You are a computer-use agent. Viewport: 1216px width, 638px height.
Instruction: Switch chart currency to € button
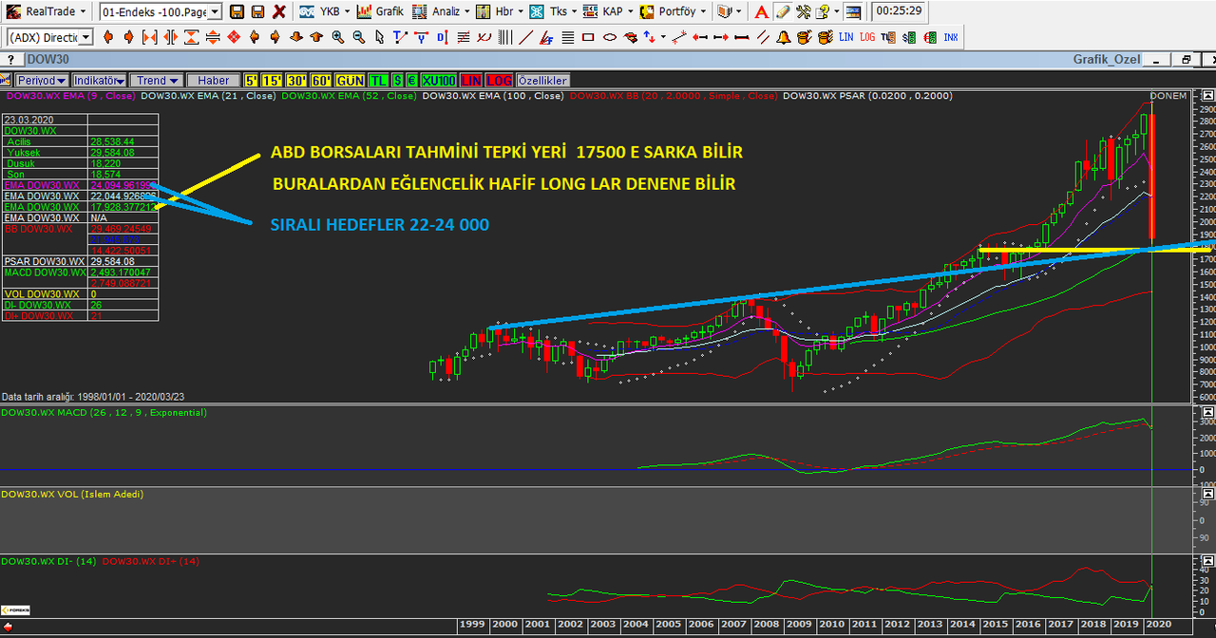pos(411,81)
